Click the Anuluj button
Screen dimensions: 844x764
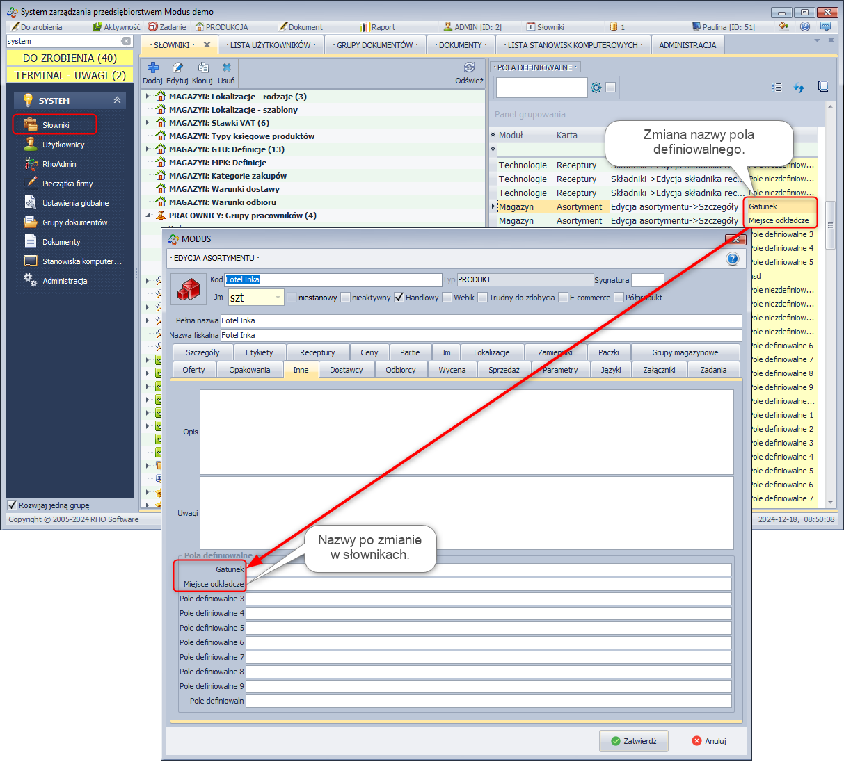(x=709, y=741)
